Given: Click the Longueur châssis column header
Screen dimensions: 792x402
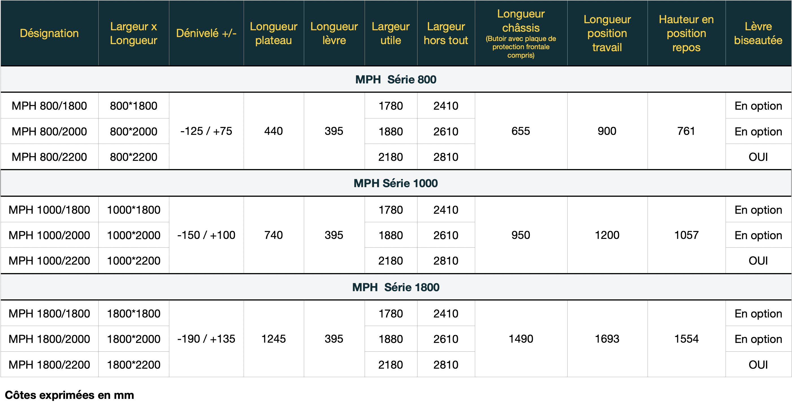Looking at the screenshot, I should pos(521,33).
